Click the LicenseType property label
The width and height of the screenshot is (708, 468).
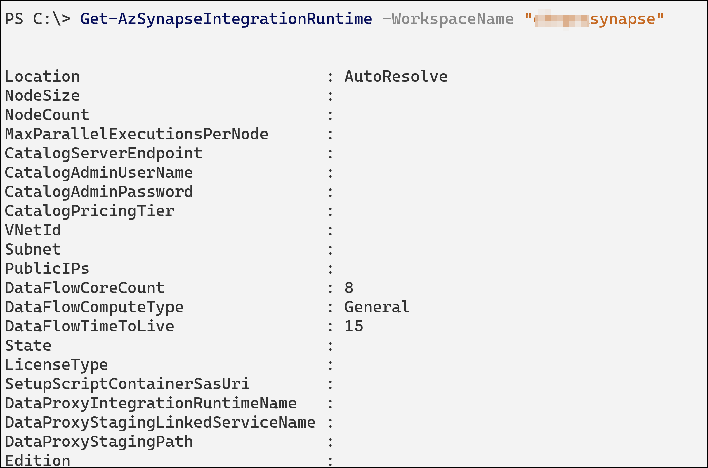[57, 365]
